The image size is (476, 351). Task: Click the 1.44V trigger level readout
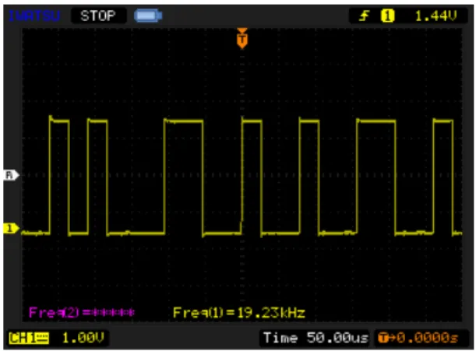click(x=435, y=16)
